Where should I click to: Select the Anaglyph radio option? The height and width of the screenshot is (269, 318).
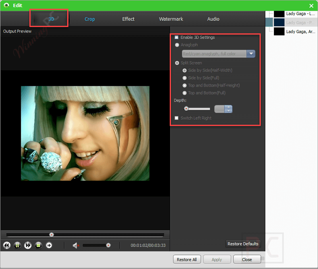[177, 45]
